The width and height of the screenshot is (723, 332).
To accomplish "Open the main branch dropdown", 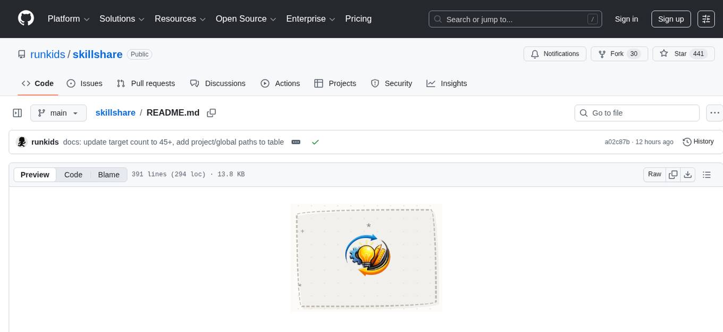I will click(x=58, y=112).
